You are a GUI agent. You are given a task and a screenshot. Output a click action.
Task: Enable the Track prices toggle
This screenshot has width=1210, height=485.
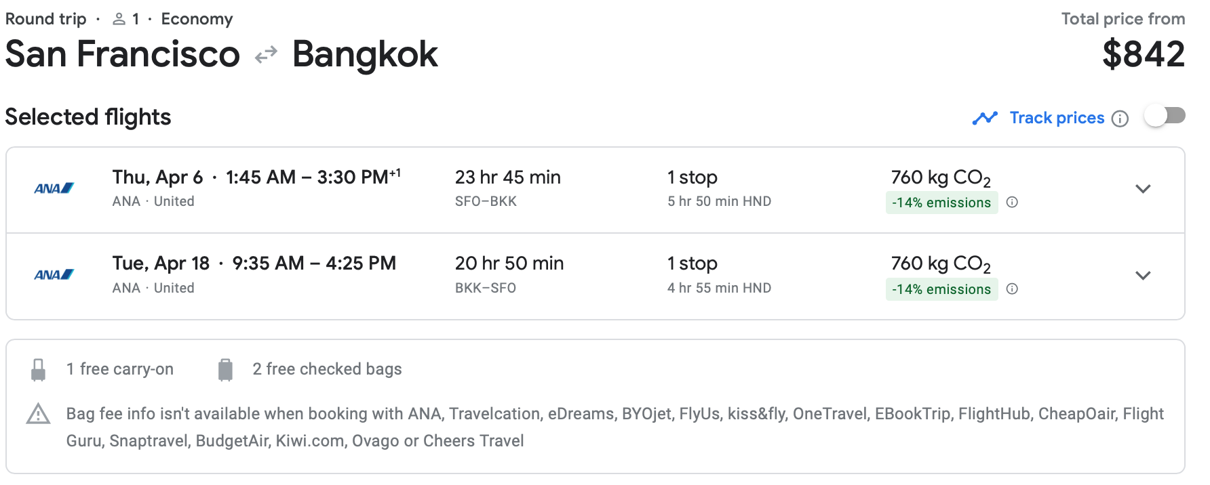coord(1164,116)
